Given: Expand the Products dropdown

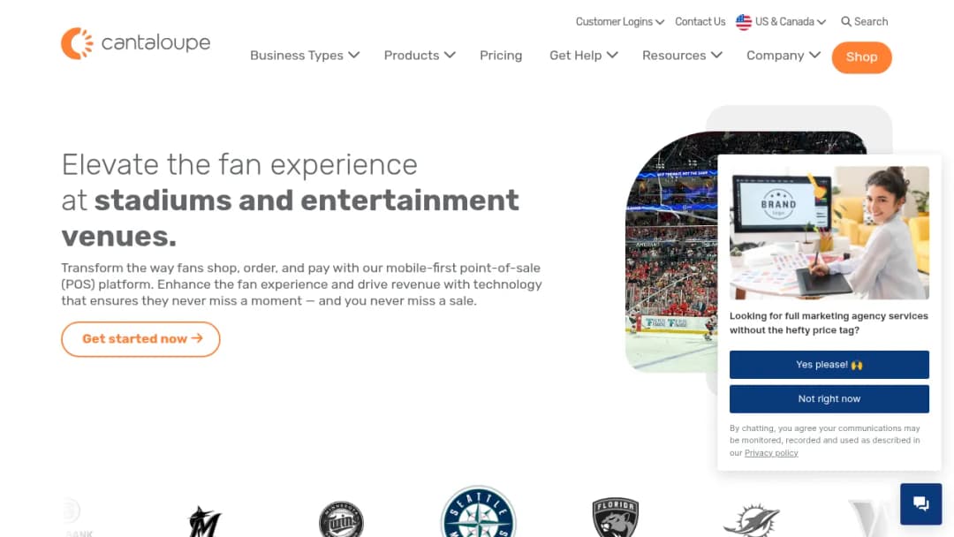Looking at the screenshot, I should pos(420,56).
